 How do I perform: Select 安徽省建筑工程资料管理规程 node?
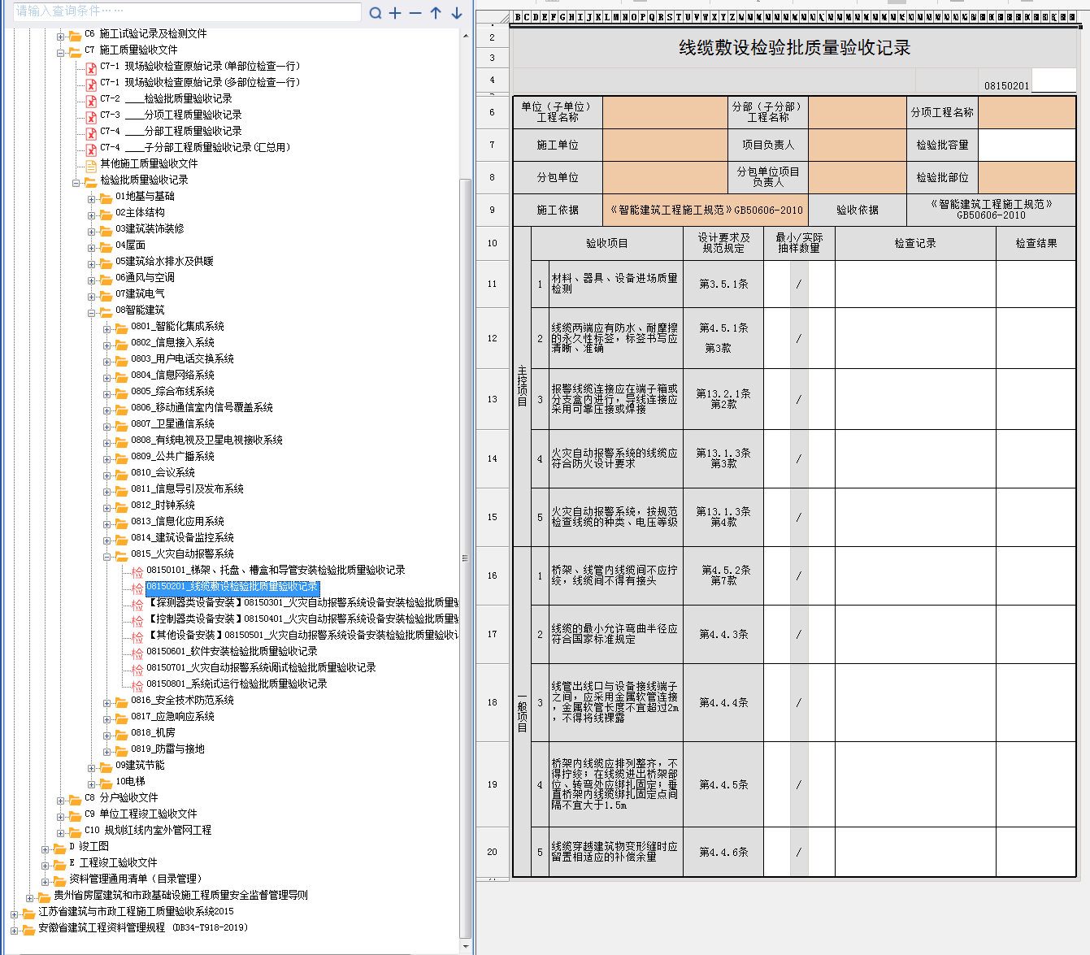point(143,928)
